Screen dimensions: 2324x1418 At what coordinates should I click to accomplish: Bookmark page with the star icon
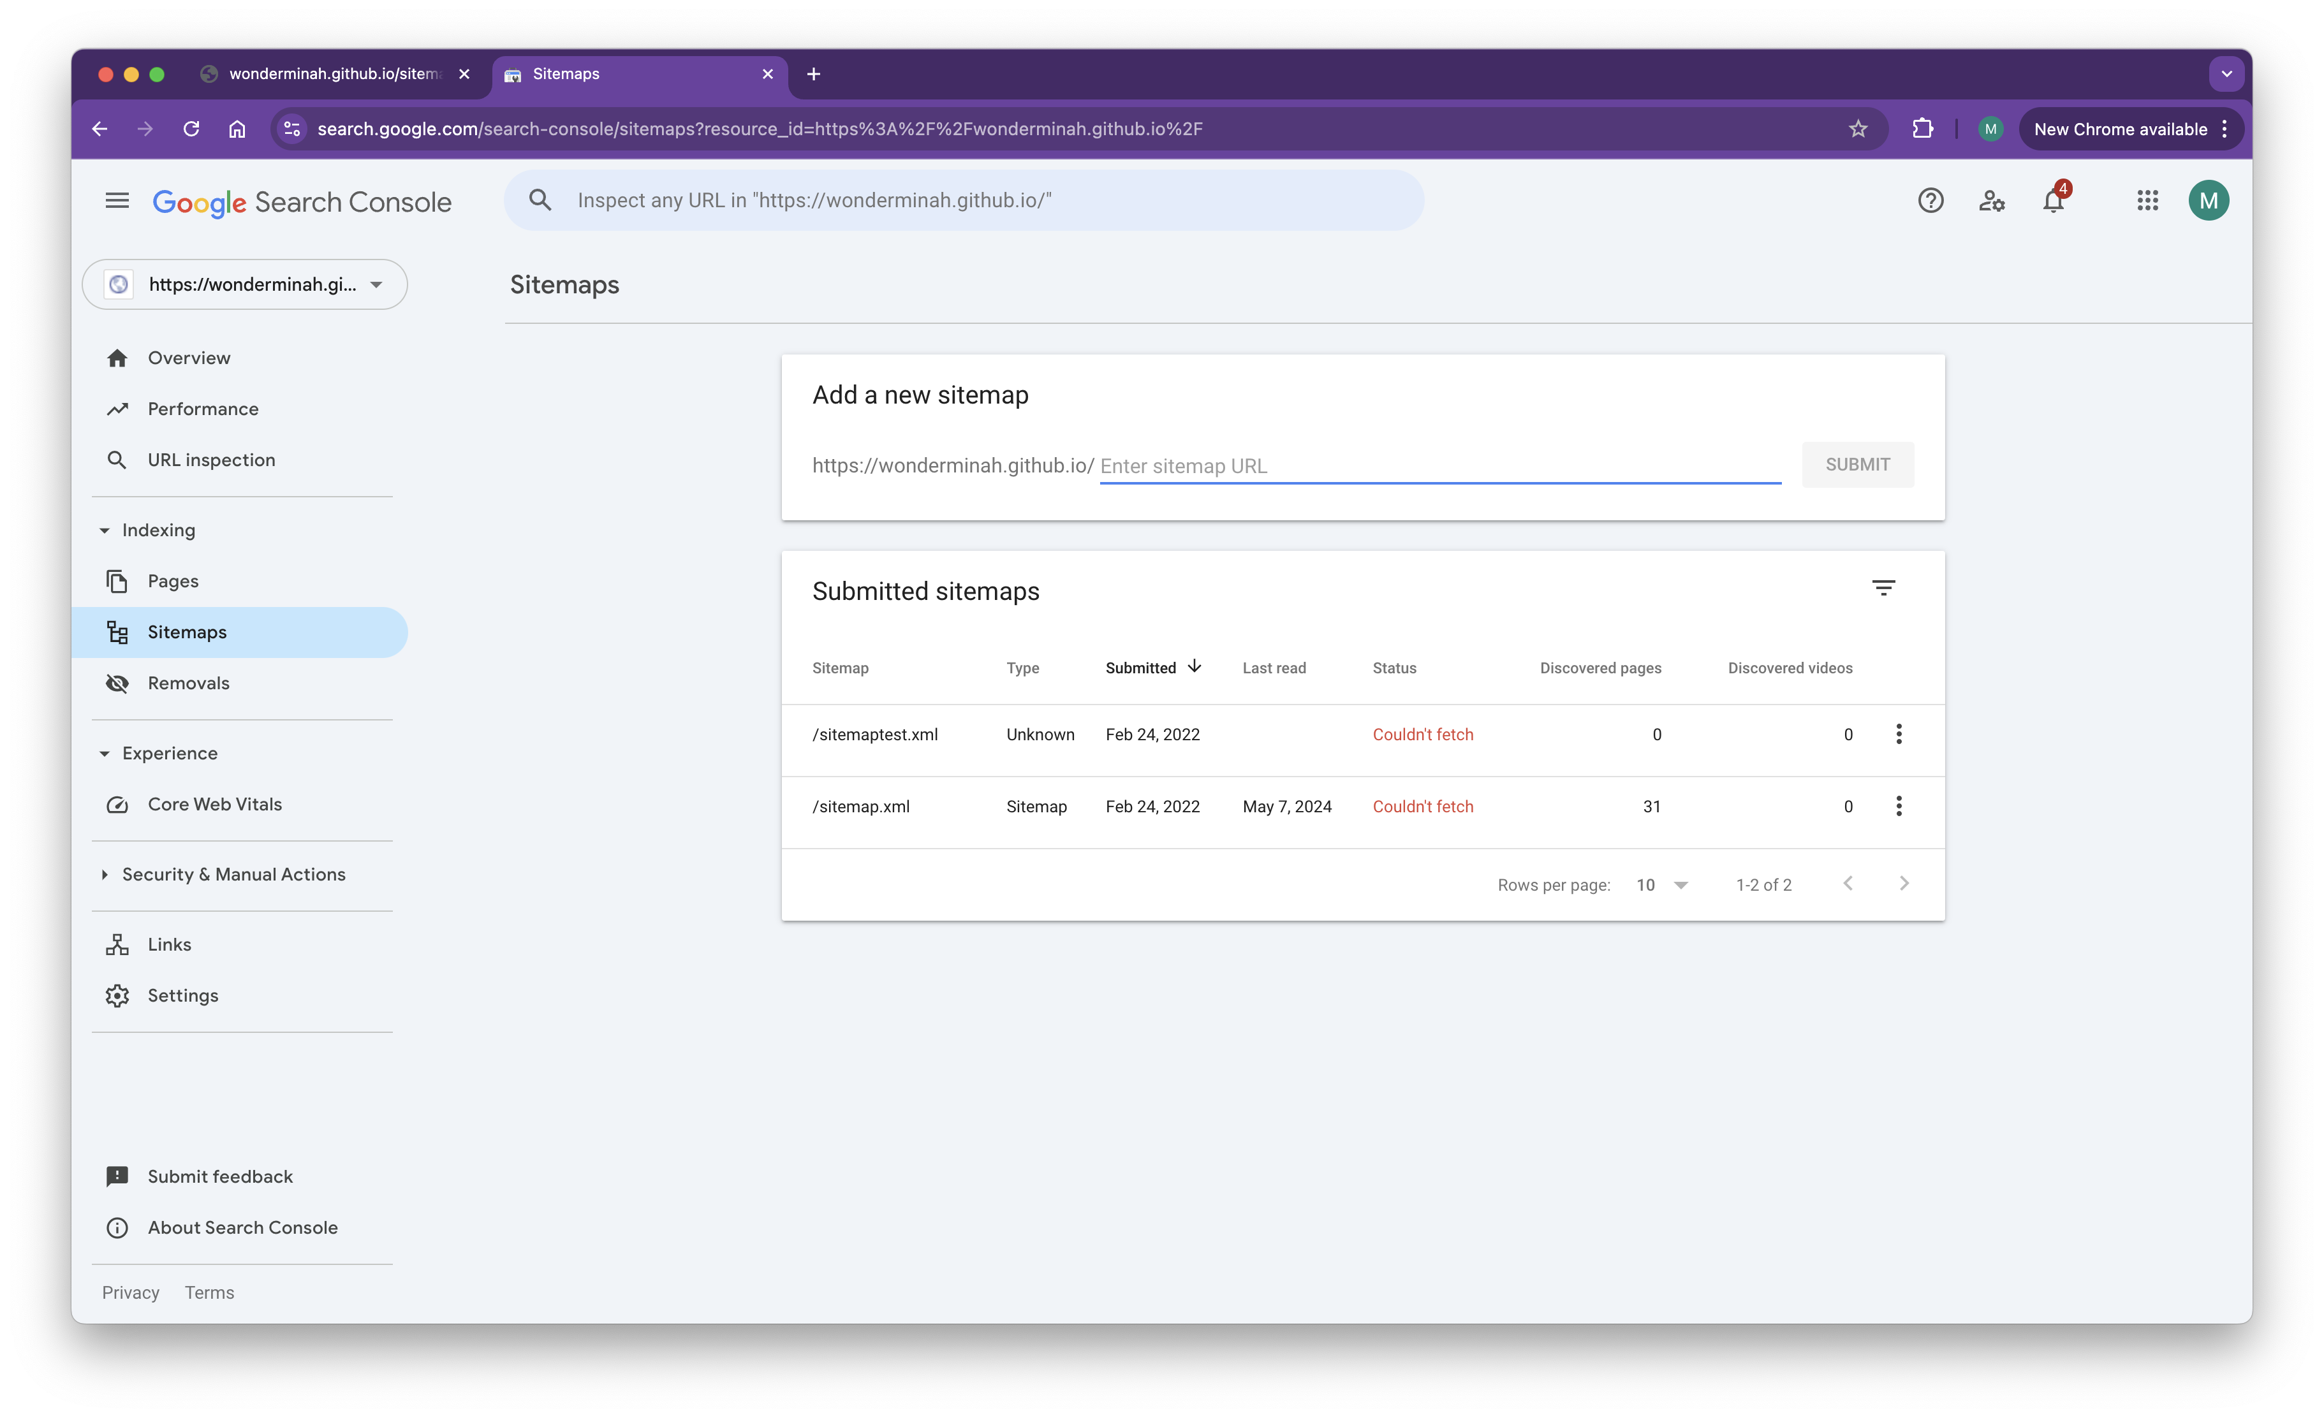coord(1857,129)
